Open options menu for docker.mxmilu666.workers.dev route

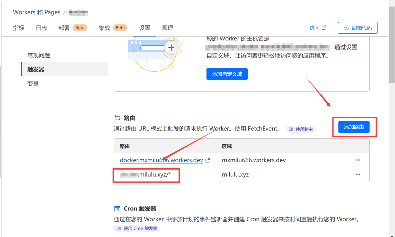(358, 160)
